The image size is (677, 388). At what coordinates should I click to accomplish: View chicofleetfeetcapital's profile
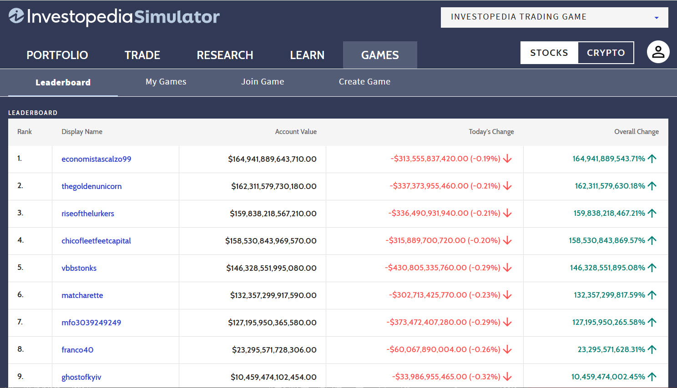click(x=96, y=240)
